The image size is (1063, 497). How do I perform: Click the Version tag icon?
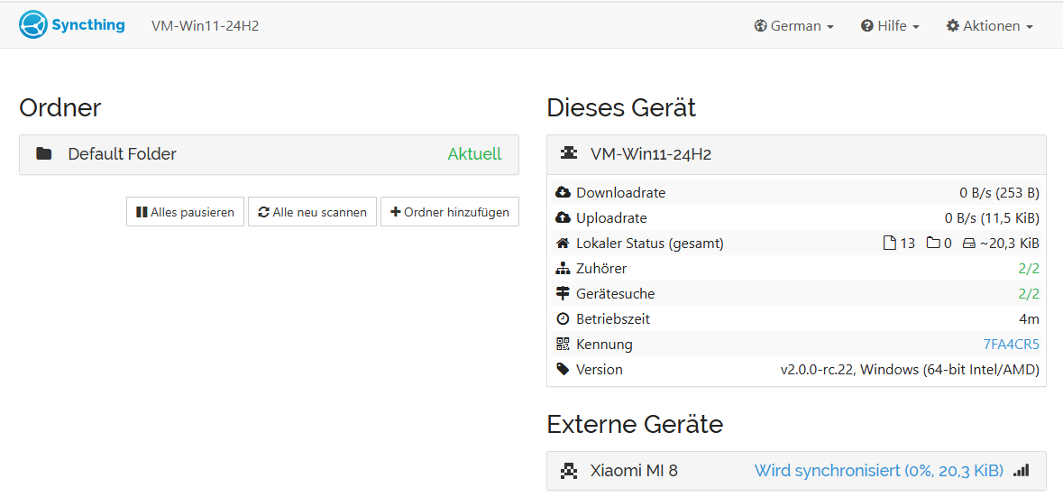[x=563, y=370]
